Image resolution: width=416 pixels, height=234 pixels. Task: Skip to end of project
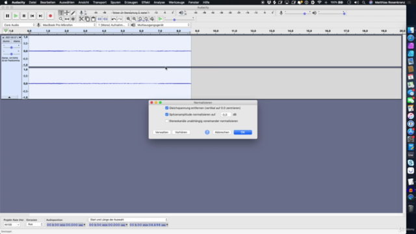40,16
